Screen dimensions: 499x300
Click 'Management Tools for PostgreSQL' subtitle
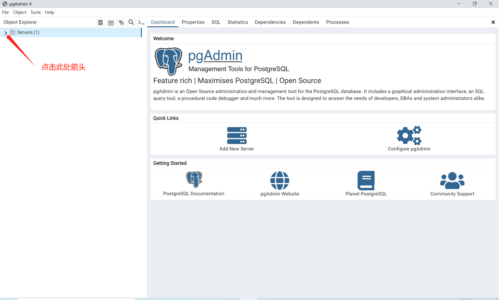point(239,69)
